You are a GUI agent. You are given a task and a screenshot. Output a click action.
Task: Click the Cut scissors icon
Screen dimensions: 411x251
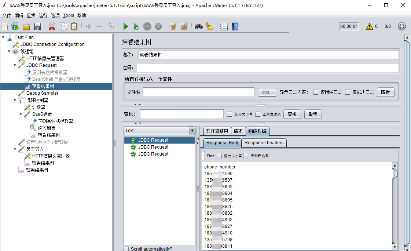pyautogui.click(x=52, y=26)
